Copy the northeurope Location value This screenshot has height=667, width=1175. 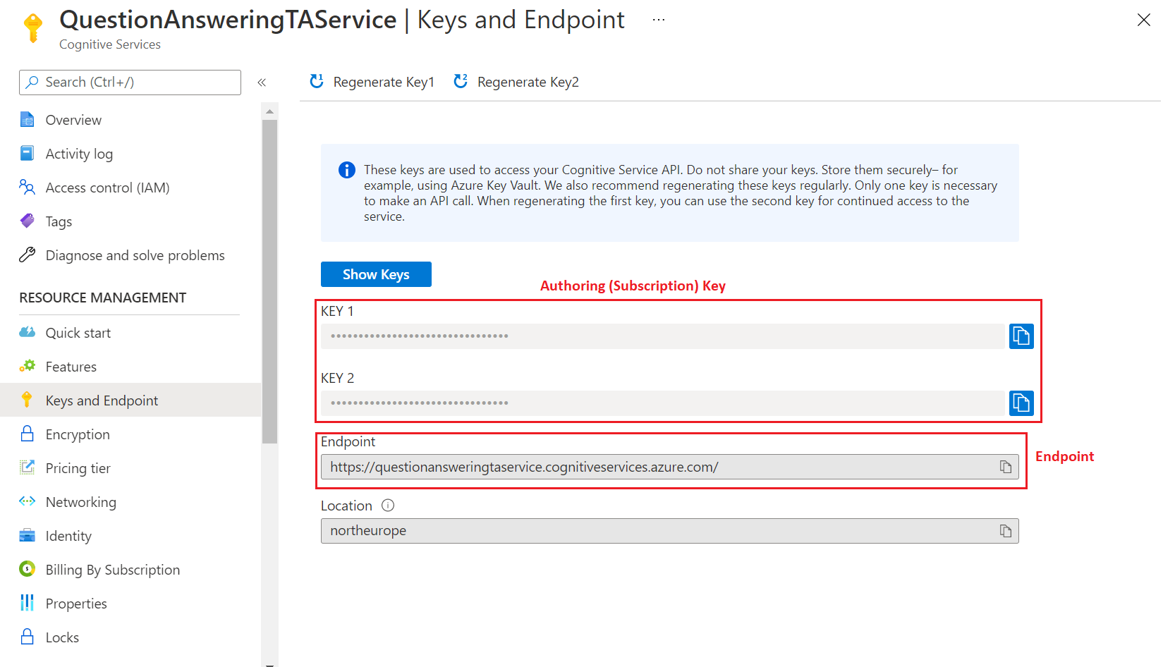coord(1005,530)
